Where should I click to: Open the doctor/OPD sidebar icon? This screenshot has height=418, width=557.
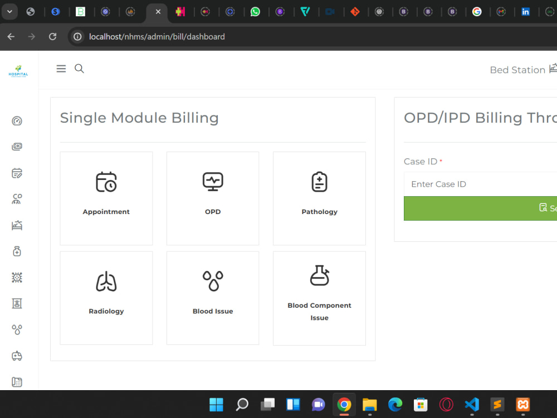tap(17, 199)
